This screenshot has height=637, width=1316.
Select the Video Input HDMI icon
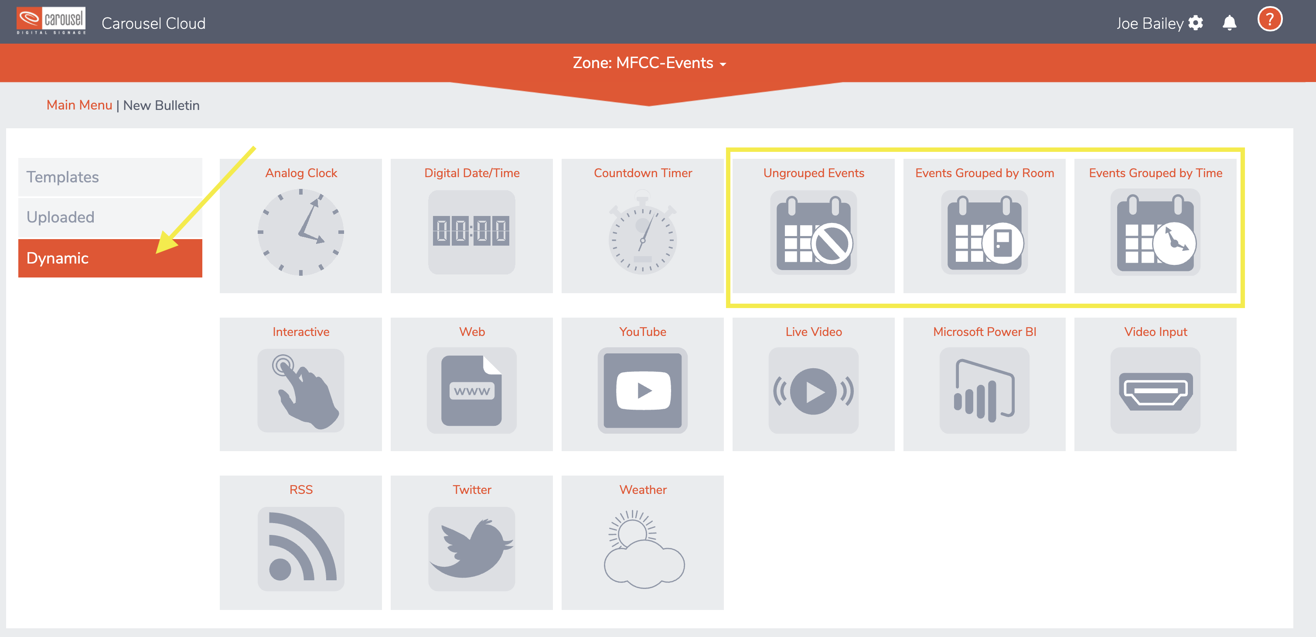tap(1155, 390)
